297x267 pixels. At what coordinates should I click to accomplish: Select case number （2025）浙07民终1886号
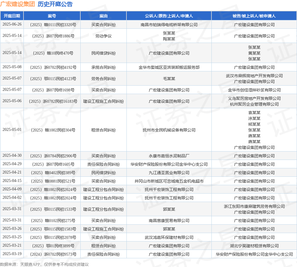click(x=52, y=36)
